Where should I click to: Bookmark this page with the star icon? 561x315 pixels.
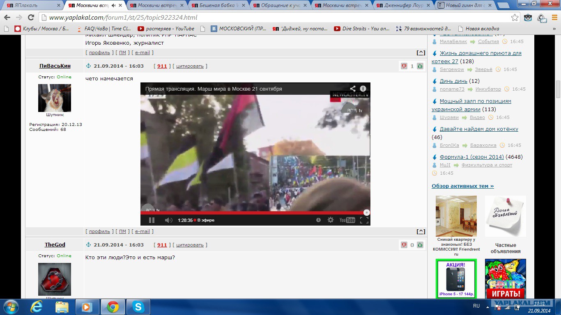(515, 18)
